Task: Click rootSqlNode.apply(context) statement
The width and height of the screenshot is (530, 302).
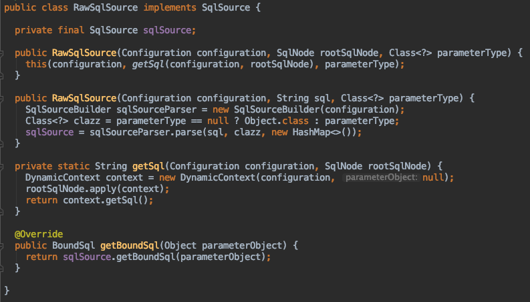Action: pos(97,189)
